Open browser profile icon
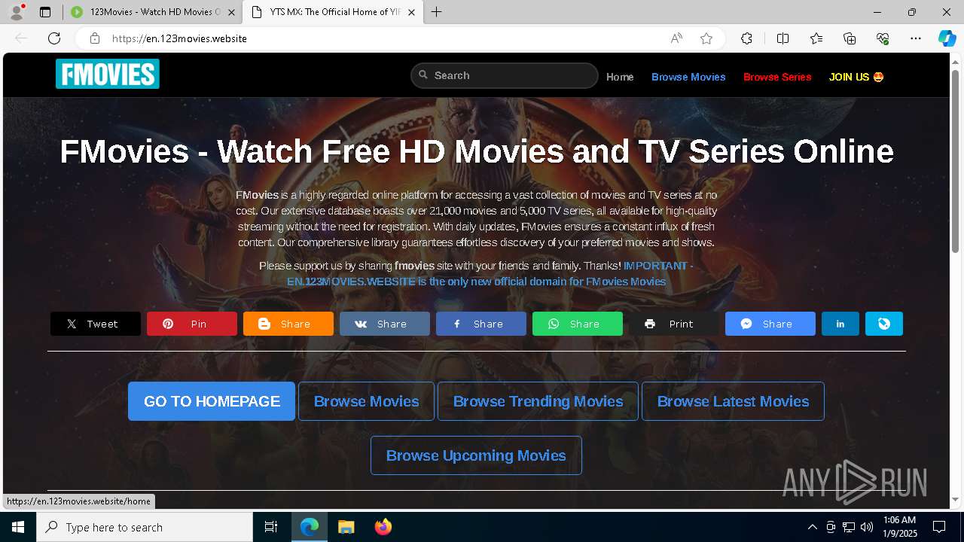The width and height of the screenshot is (964, 542). 17,12
